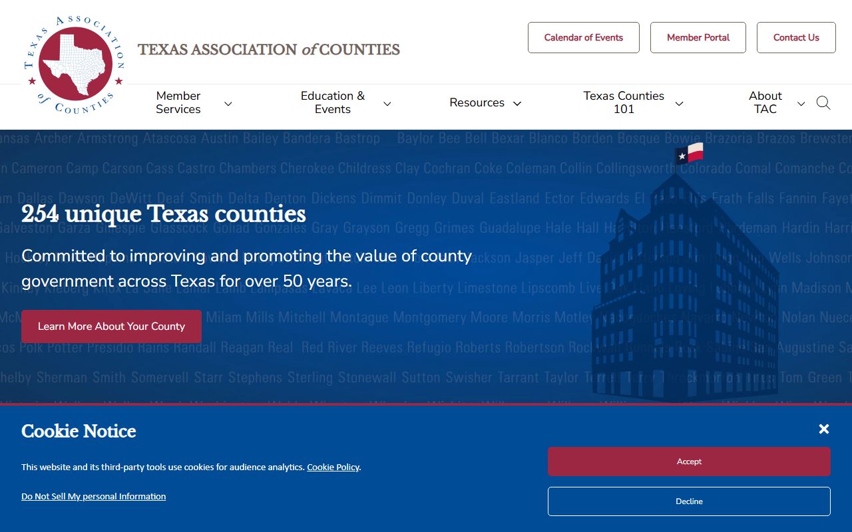Expand the Texas Counties 101 chevron
Viewport: 852px width, 532px height.
click(x=679, y=104)
